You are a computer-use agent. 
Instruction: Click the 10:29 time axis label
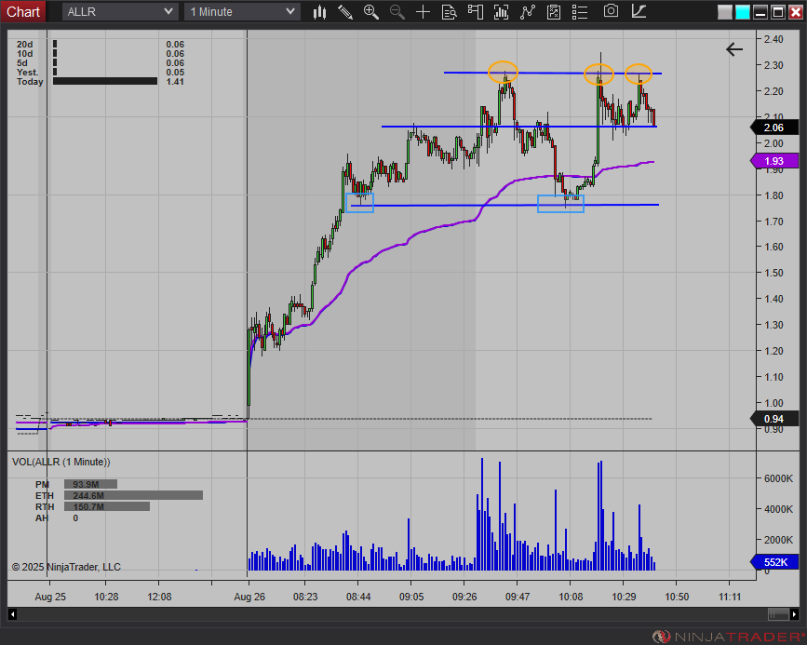tap(624, 597)
